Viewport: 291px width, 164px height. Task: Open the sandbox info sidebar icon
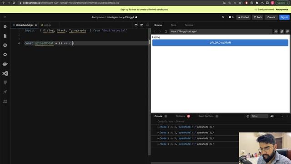coord(5,26)
